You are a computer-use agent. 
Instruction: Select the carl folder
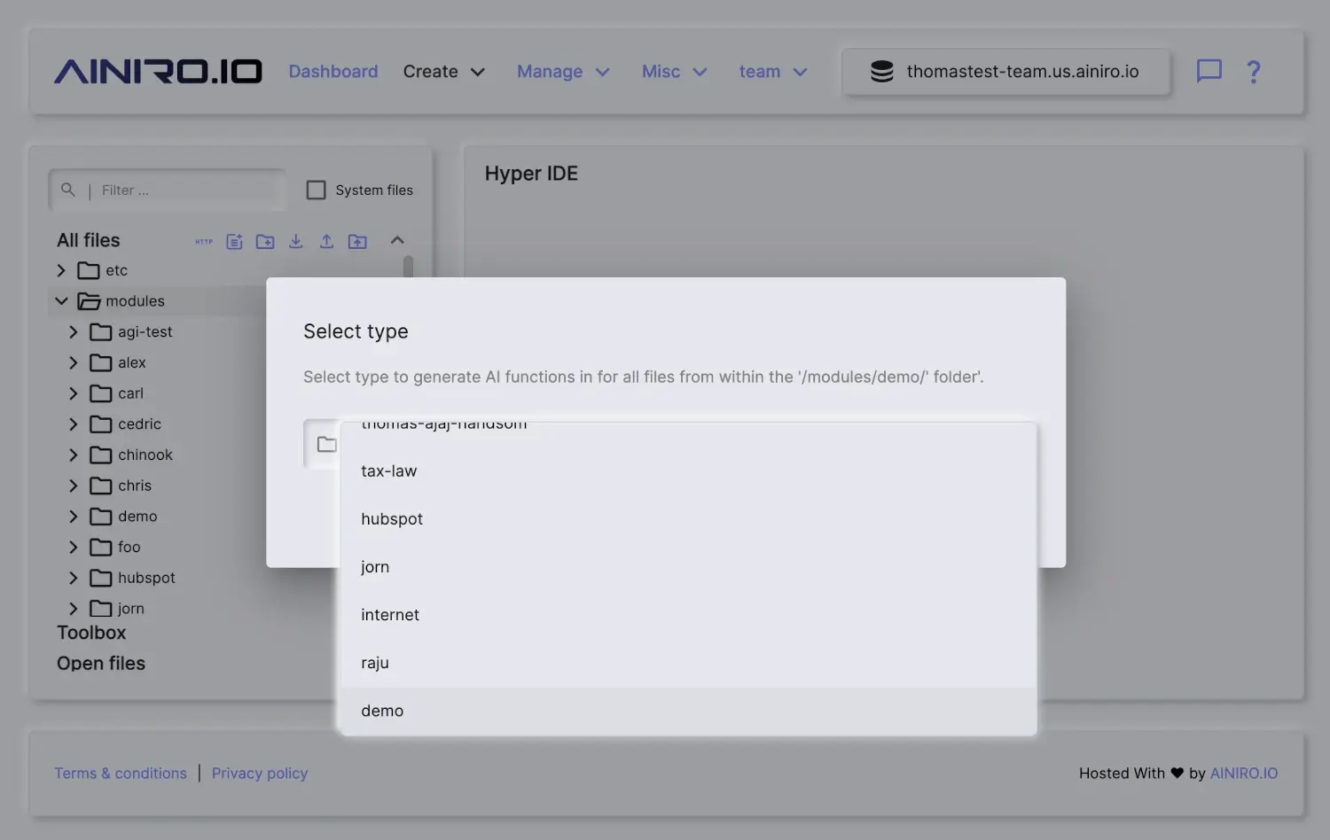coord(117,393)
